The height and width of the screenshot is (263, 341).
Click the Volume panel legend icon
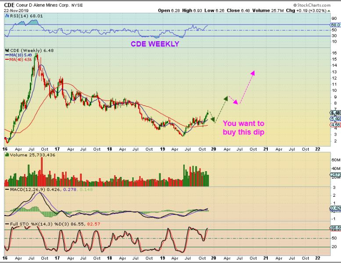pos(7,155)
